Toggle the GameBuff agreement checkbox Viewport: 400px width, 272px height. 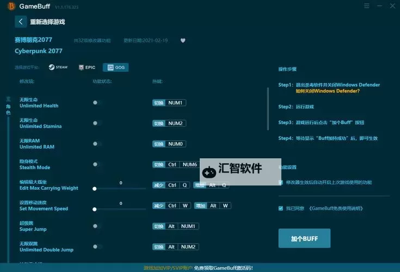[x=281, y=208]
